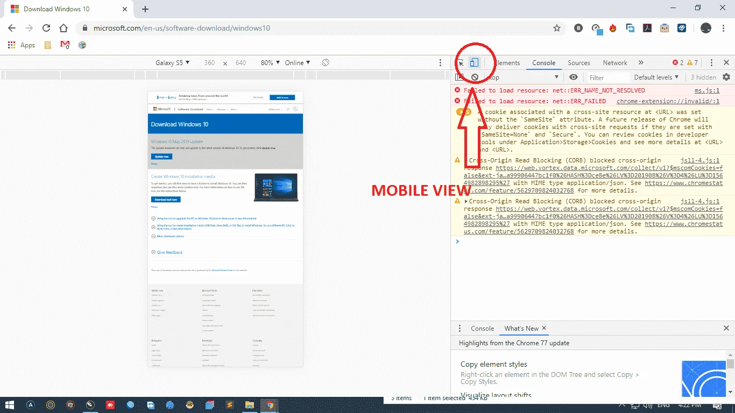Click the blue checkmark extension icon
The image size is (735, 413).
(x=682, y=28)
